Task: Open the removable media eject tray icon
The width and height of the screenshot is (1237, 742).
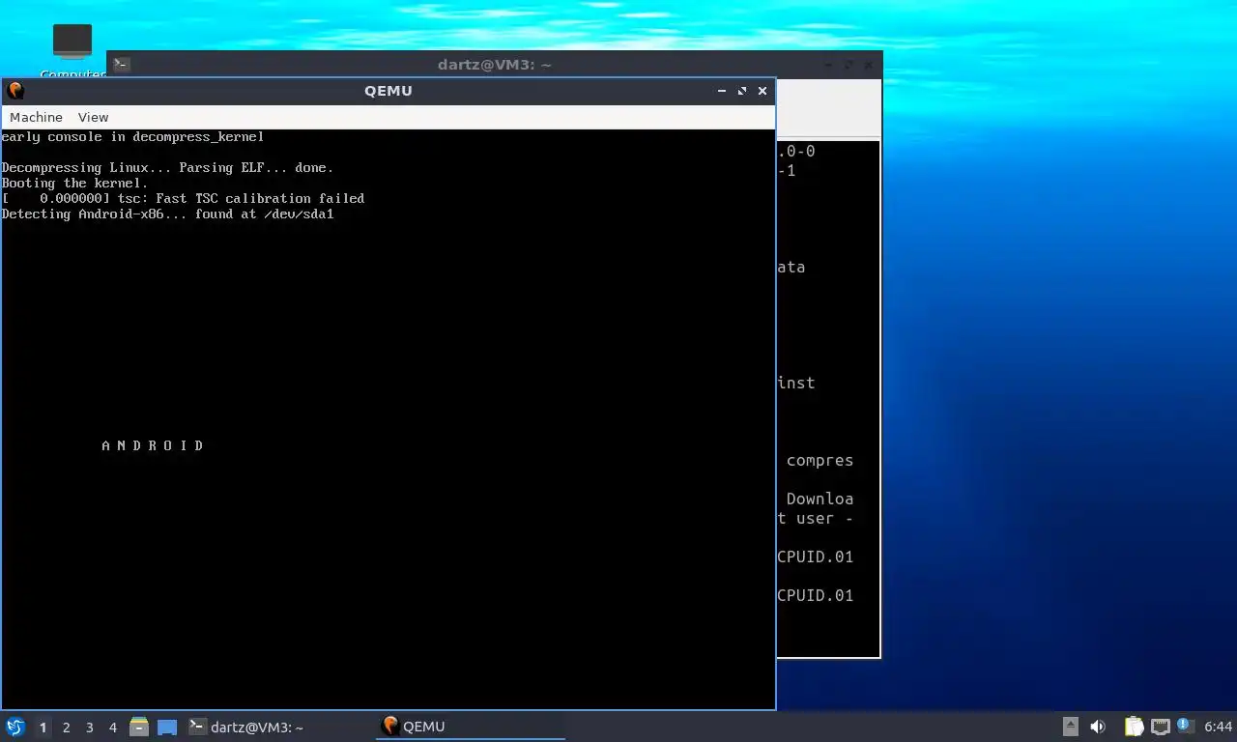Action: click(1071, 727)
